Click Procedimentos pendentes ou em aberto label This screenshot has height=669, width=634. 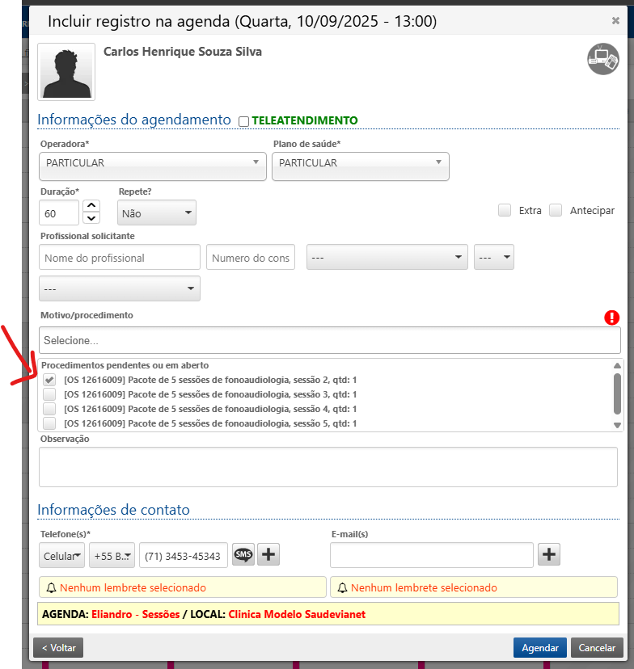point(125,365)
